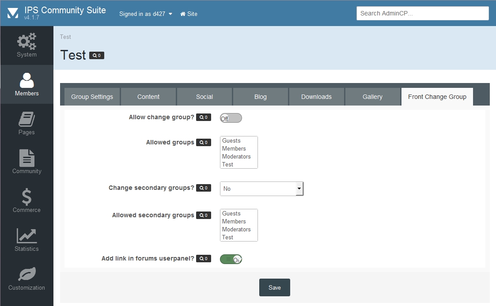496x306 pixels.
Task: Disable Add link in forums userpanel
Action: (231, 259)
